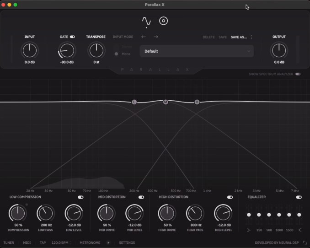Click the LOW PASS knob

pyautogui.click(x=46, y=213)
